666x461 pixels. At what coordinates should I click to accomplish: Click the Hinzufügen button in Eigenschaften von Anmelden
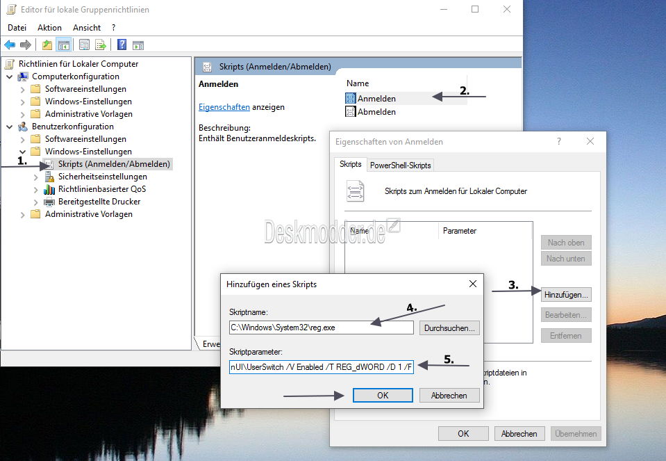tap(566, 294)
